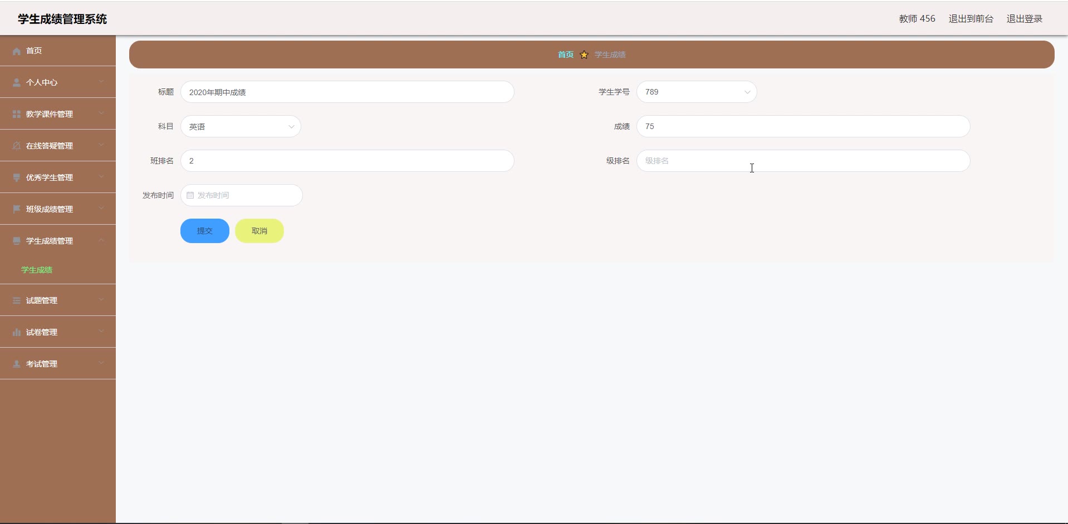Expand the 考试管理 chevron
1068x524 pixels.
(101, 363)
